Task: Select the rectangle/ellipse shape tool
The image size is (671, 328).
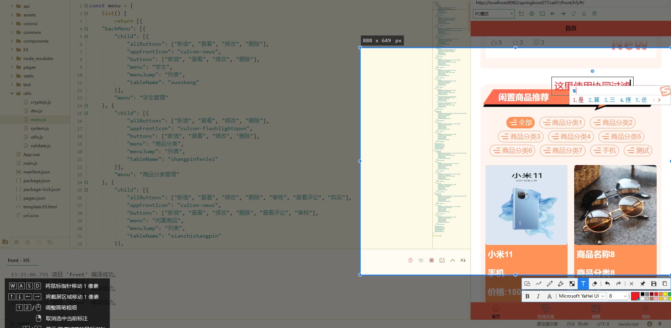Action: click(527, 284)
